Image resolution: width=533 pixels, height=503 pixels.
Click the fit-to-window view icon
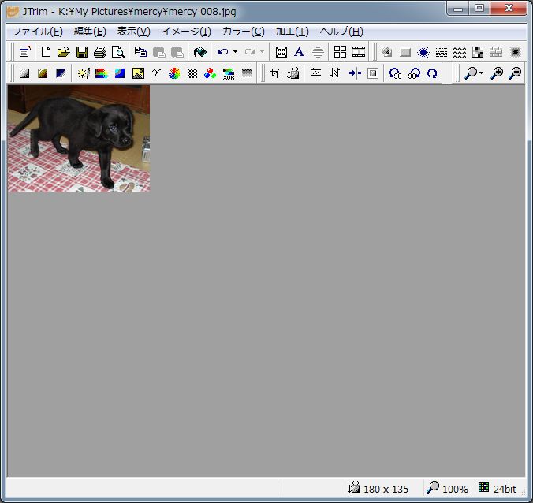[281, 52]
